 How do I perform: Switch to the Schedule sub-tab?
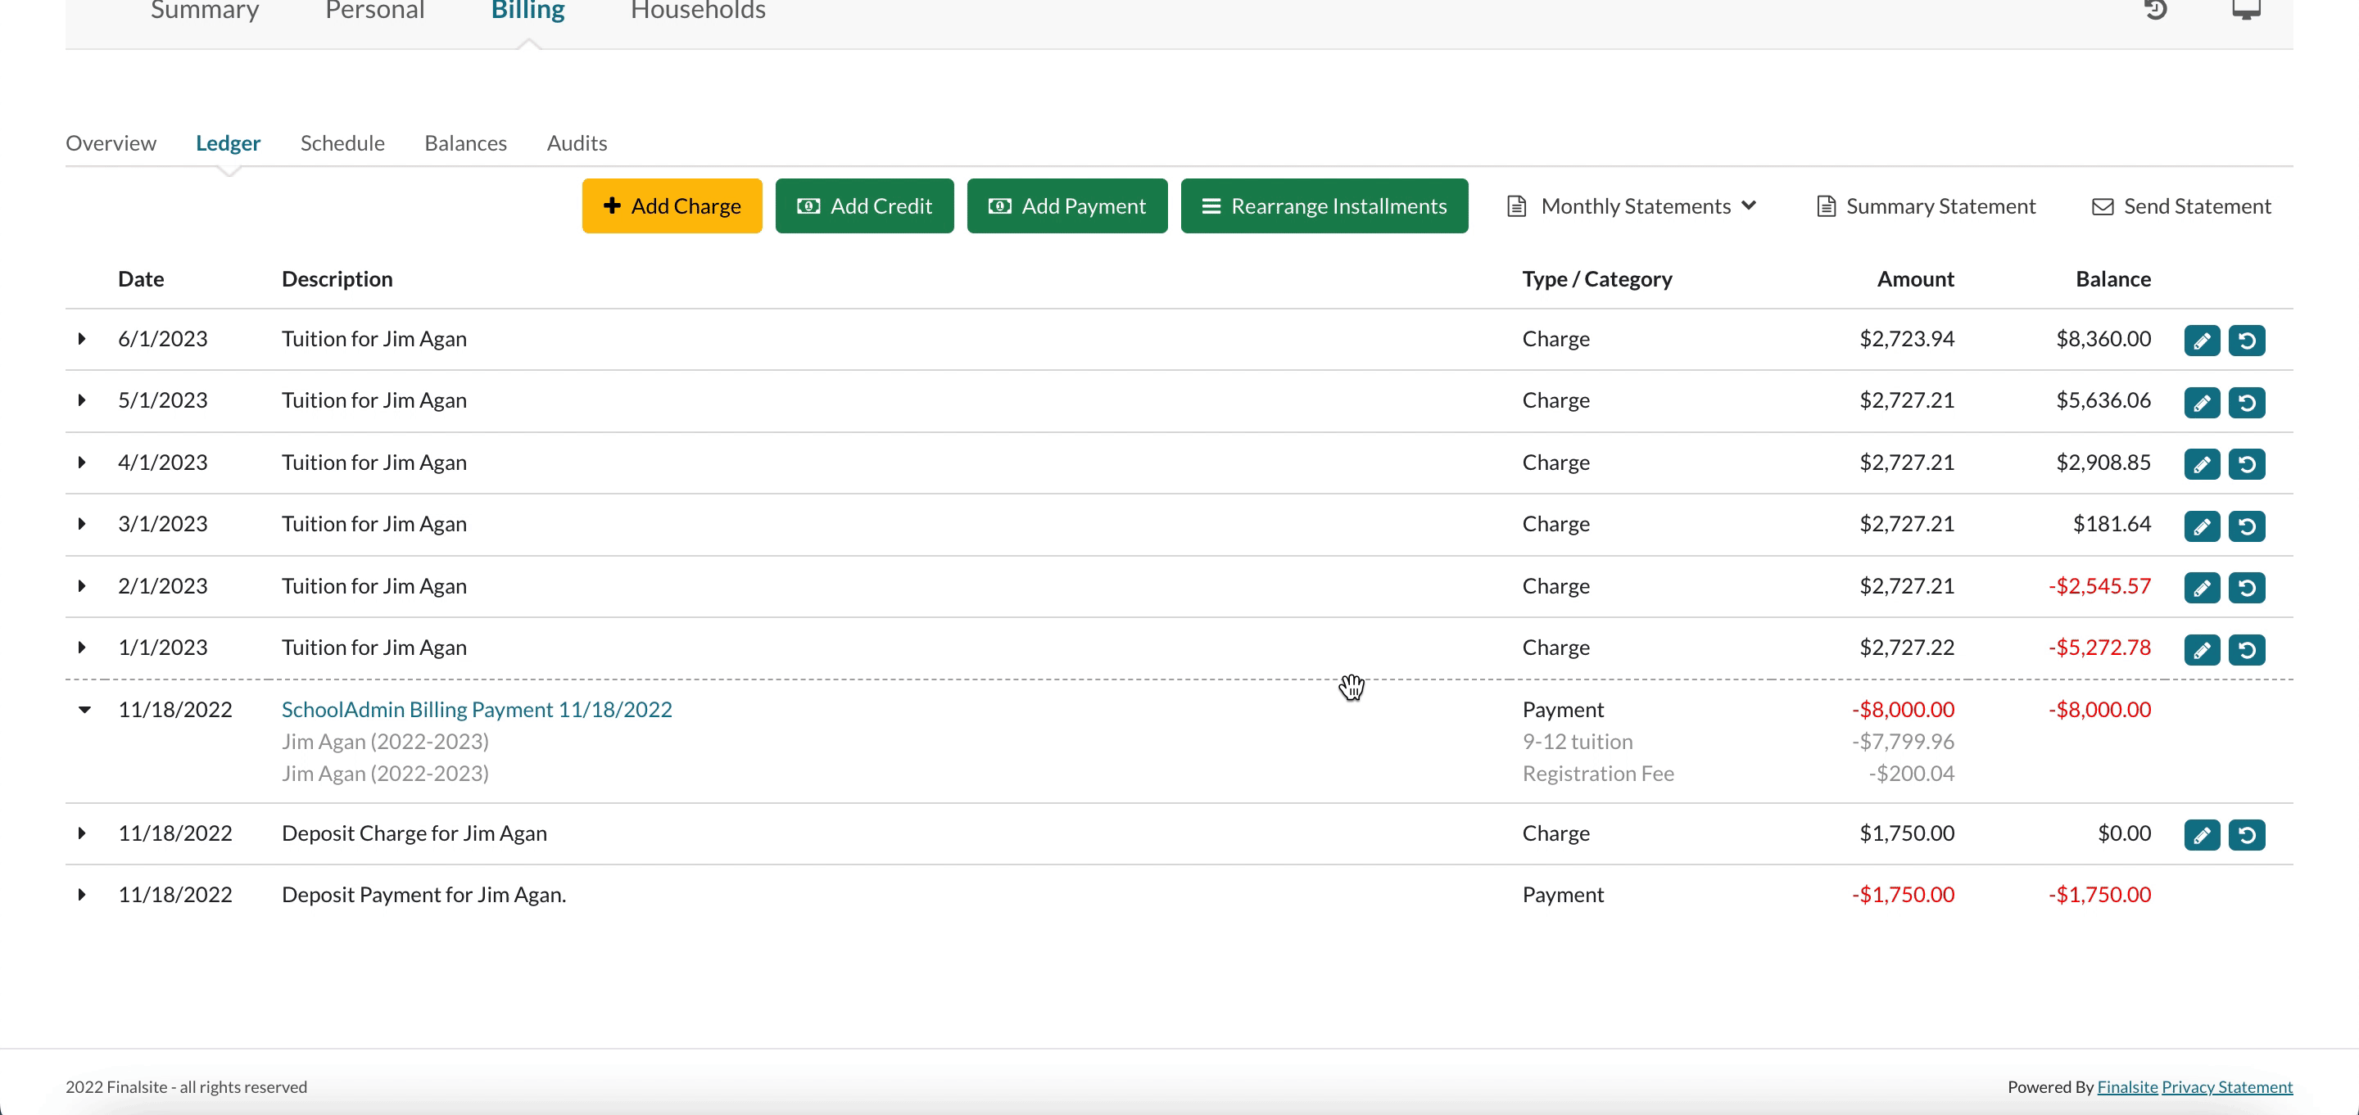pos(342,142)
